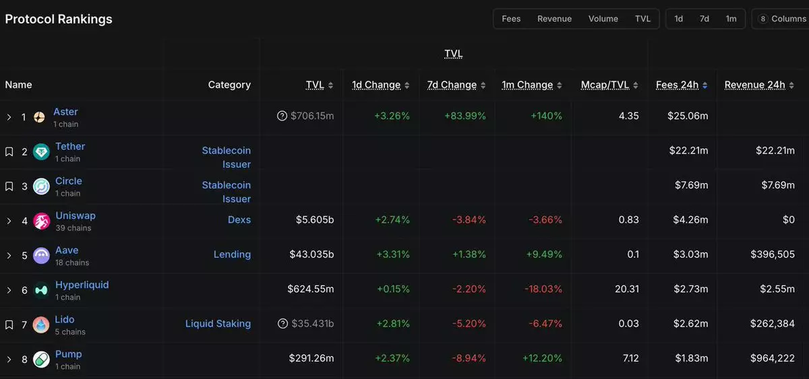The height and width of the screenshot is (379, 809).
Task: Open the Columns selector dropdown
Action: pos(781,19)
